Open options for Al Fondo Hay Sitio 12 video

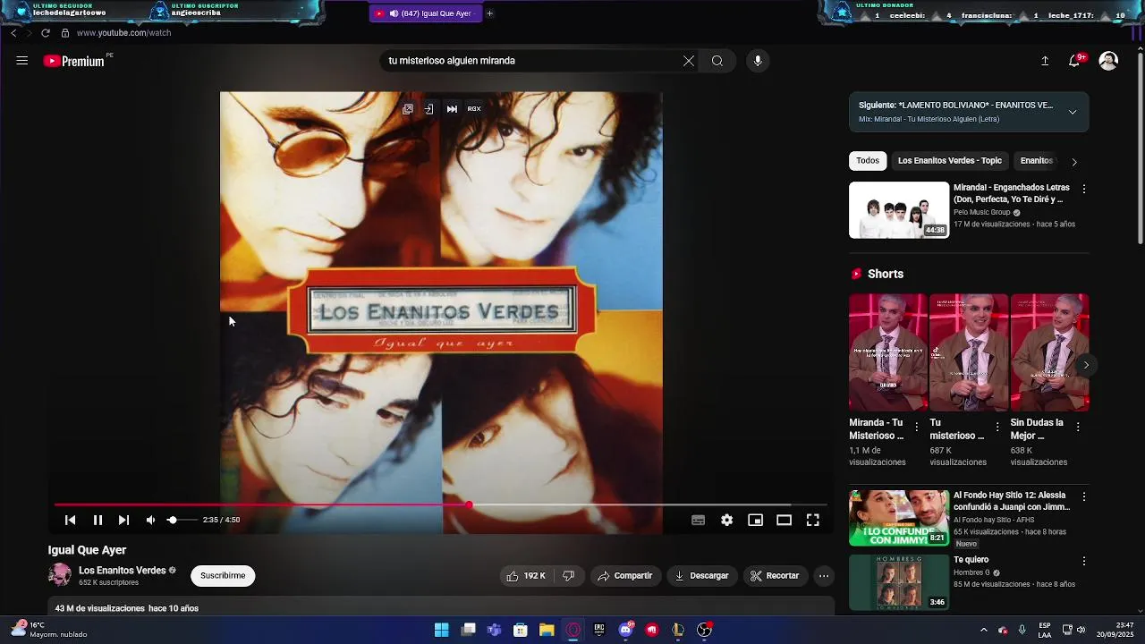coord(1084,496)
